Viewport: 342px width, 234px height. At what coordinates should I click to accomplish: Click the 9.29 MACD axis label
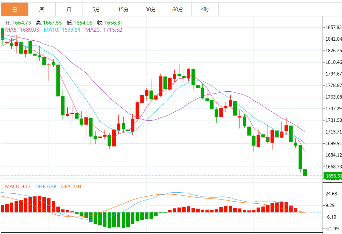pos(330,205)
